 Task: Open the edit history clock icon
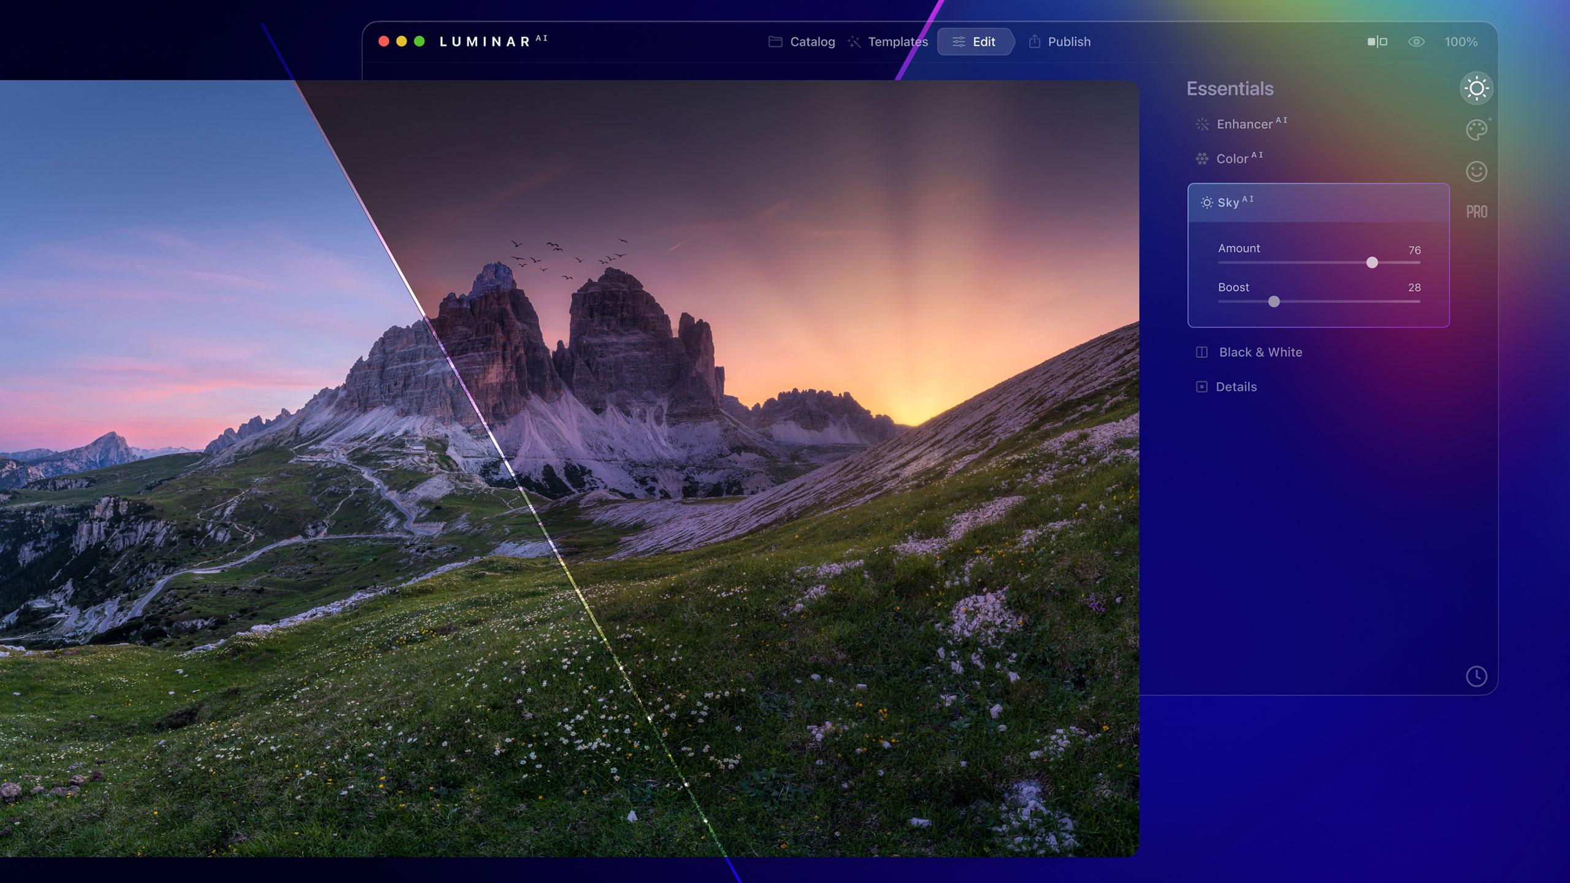click(1476, 676)
